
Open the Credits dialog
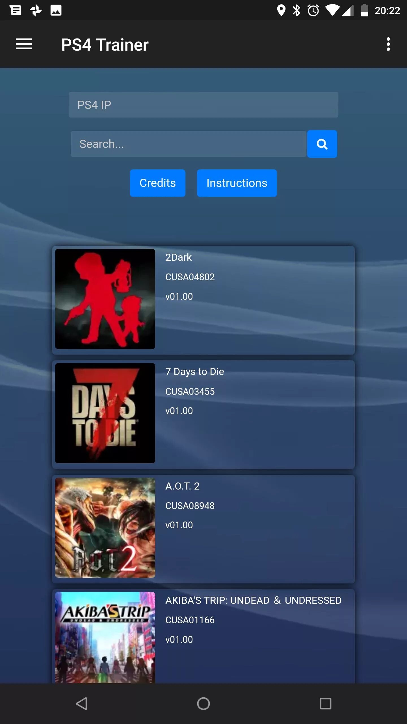[x=158, y=183]
